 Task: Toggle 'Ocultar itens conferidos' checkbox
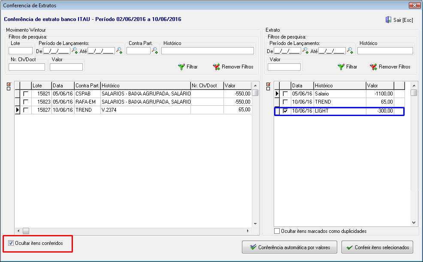click(11, 243)
